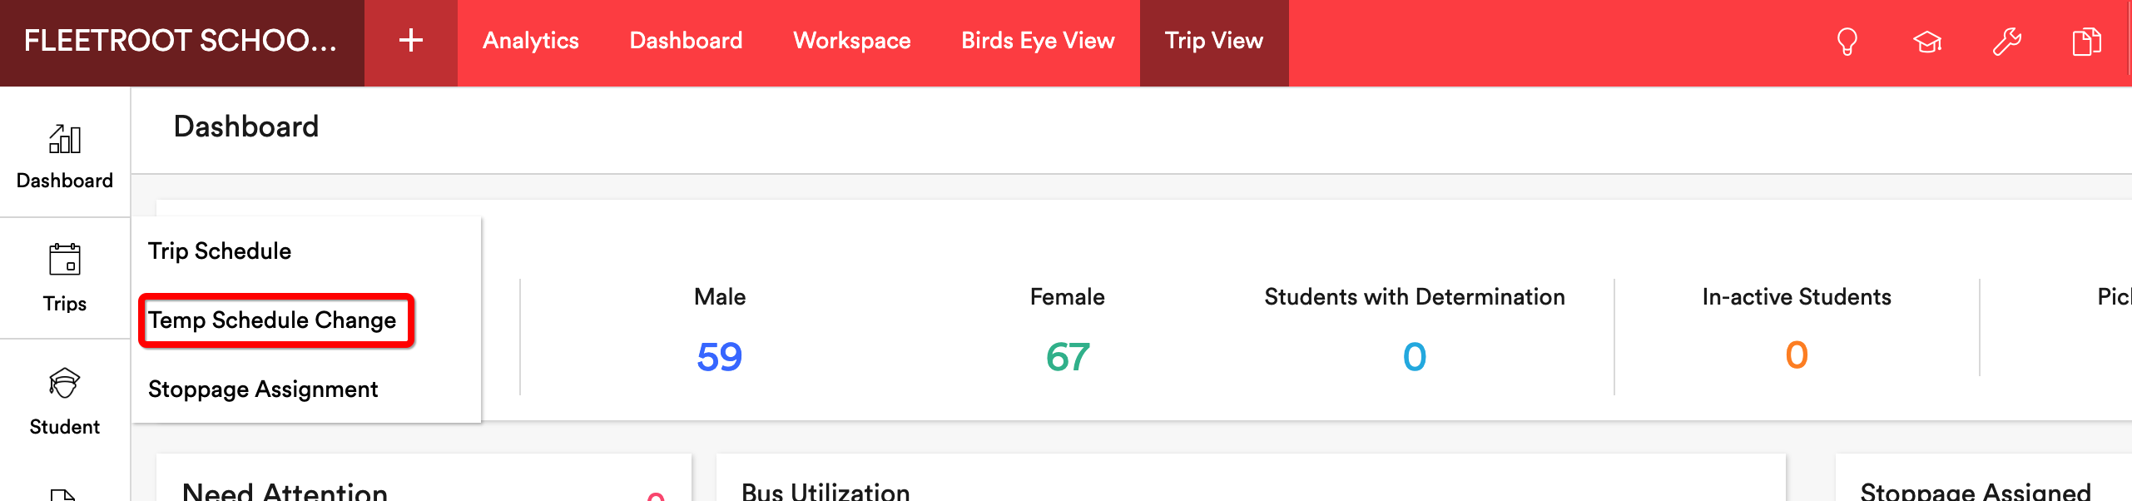This screenshot has height=501, width=2132.
Task: Go to Birds Eye View tab
Action: (1038, 41)
